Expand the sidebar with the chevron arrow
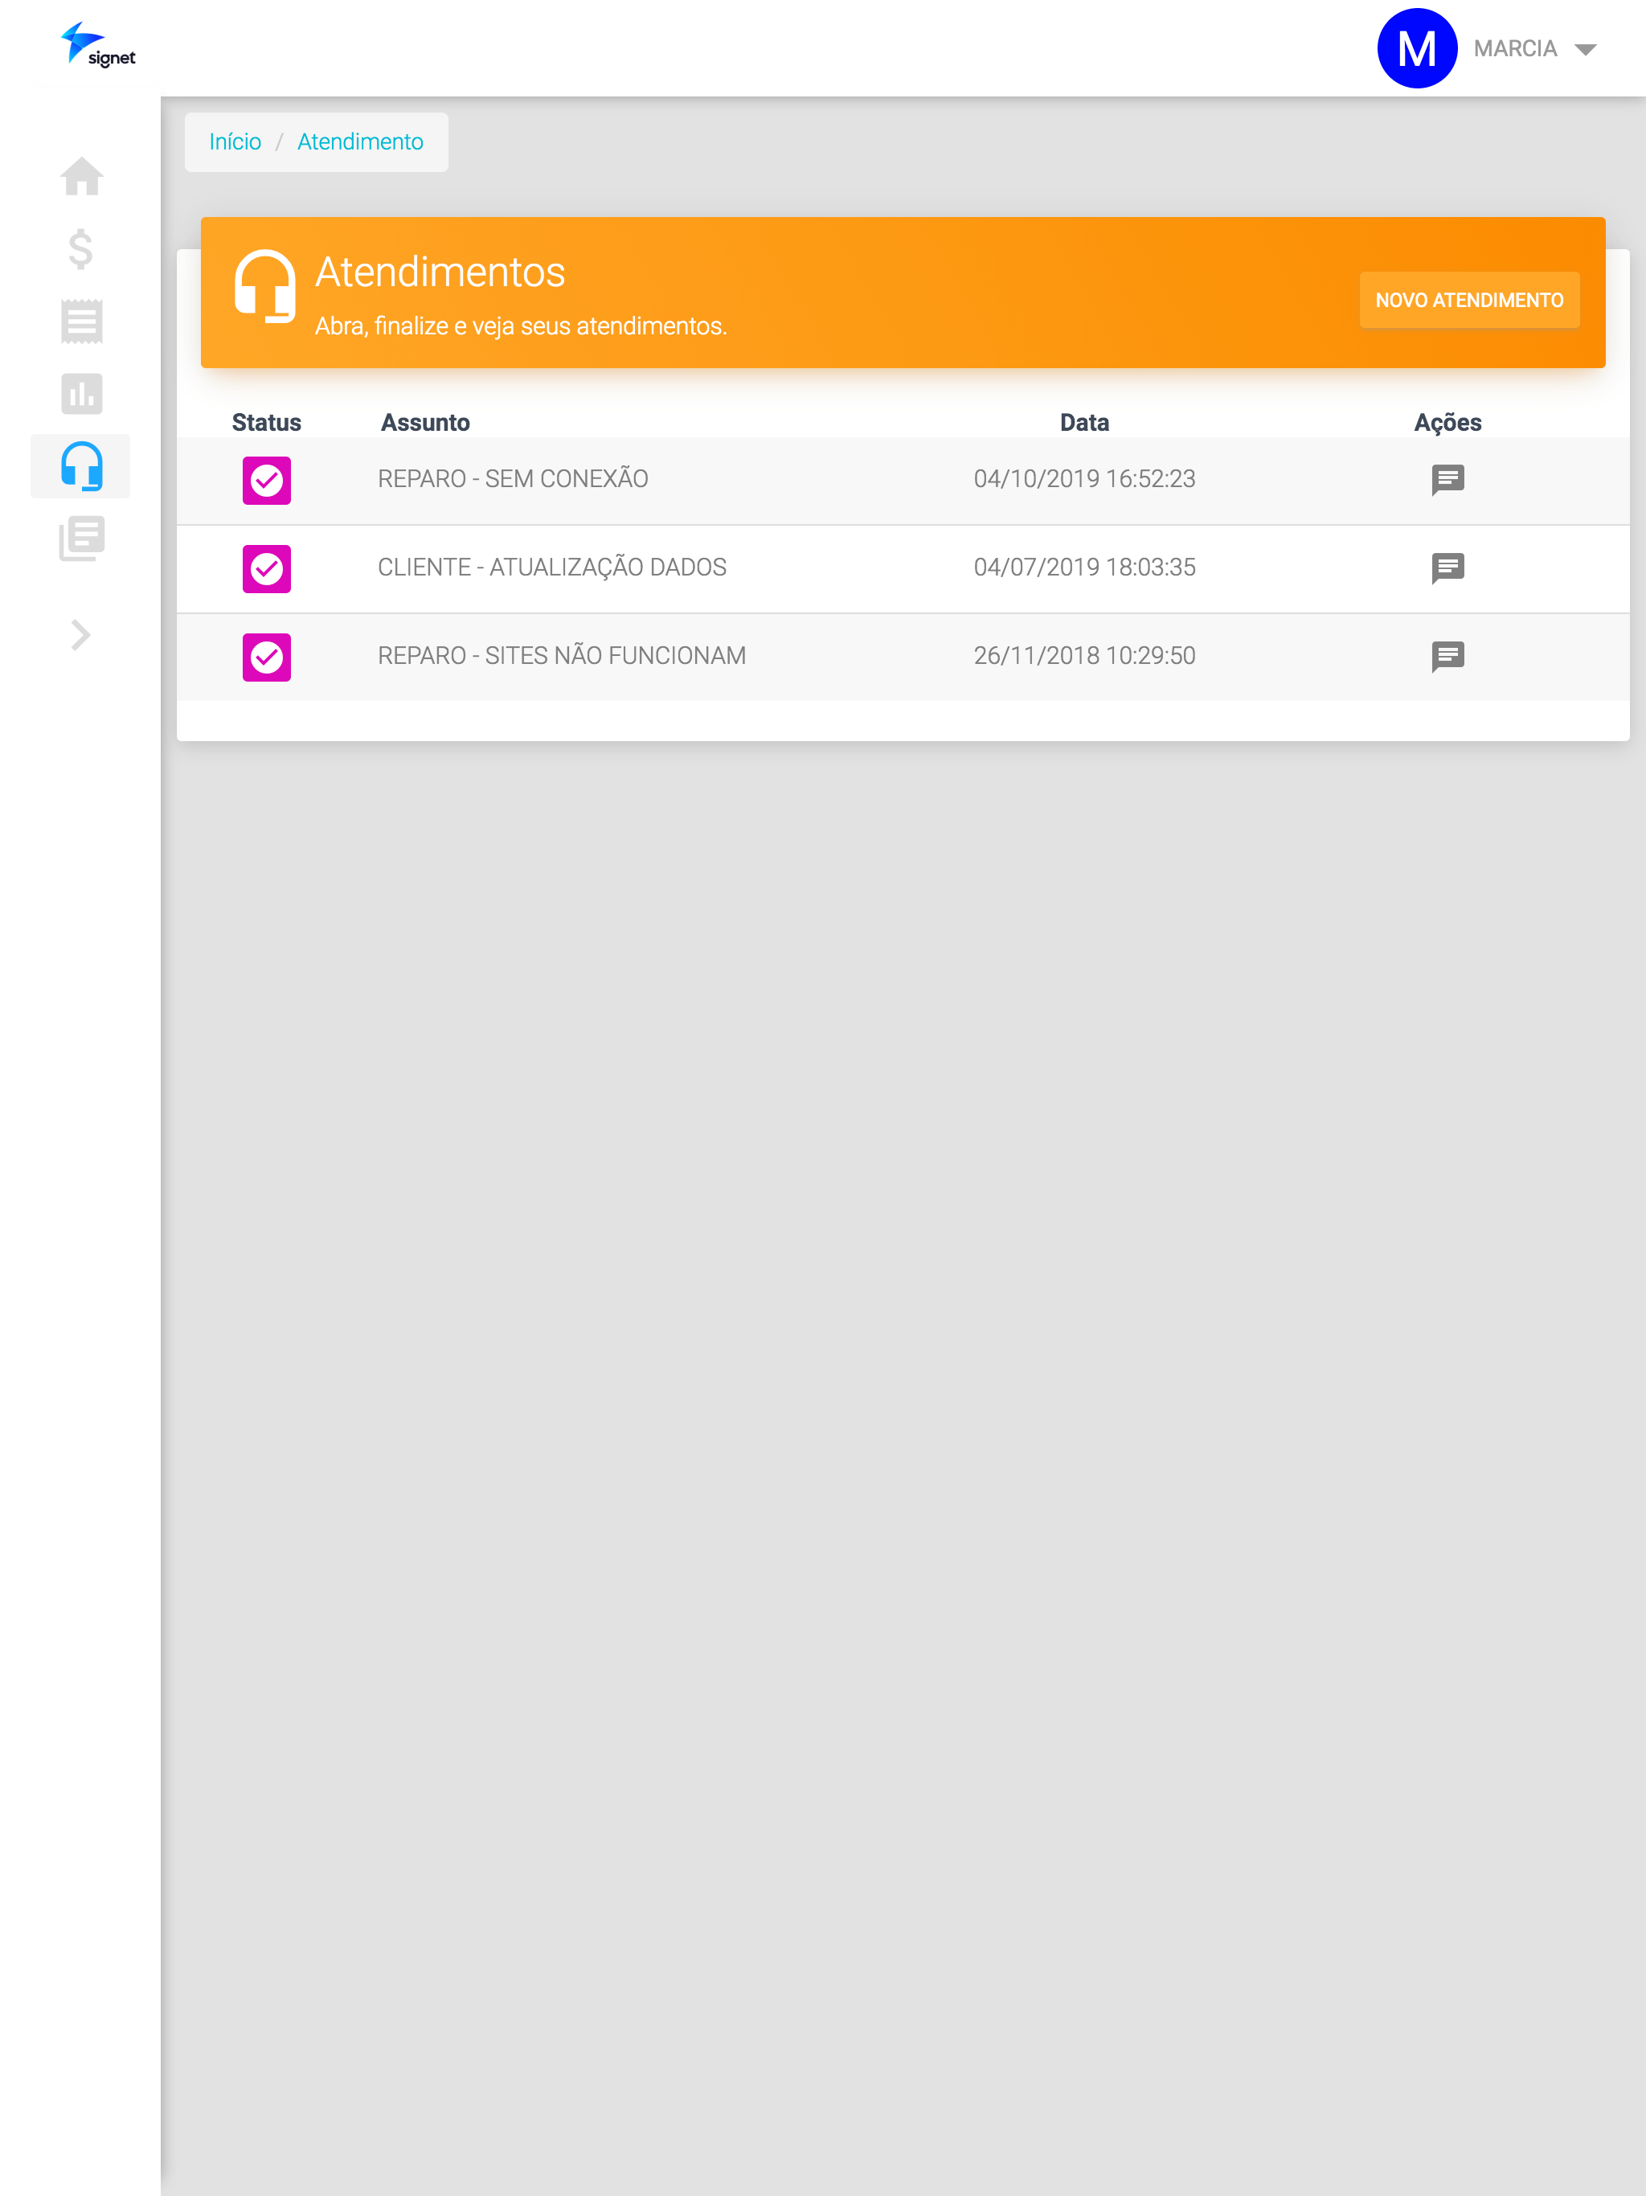The image size is (1646, 2196). click(x=81, y=634)
